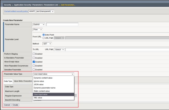Screen dimensions: 169x110
Task: Enable Allow Repeated Occurrences checkbox
Action: pos(34,66)
